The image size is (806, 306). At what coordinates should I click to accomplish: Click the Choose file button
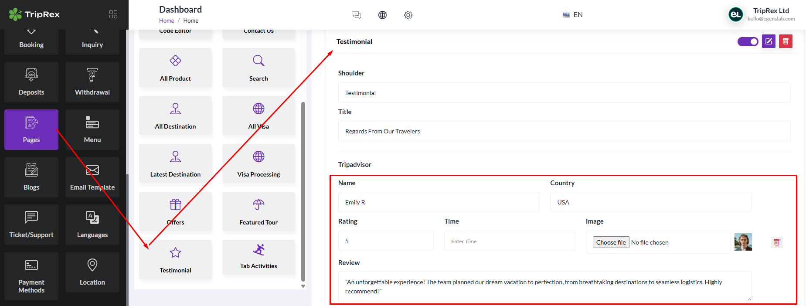(x=611, y=242)
